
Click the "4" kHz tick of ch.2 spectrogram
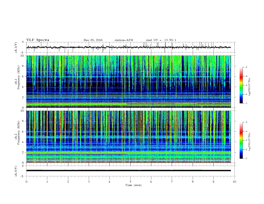pyautogui.click(x=24, y=142)
